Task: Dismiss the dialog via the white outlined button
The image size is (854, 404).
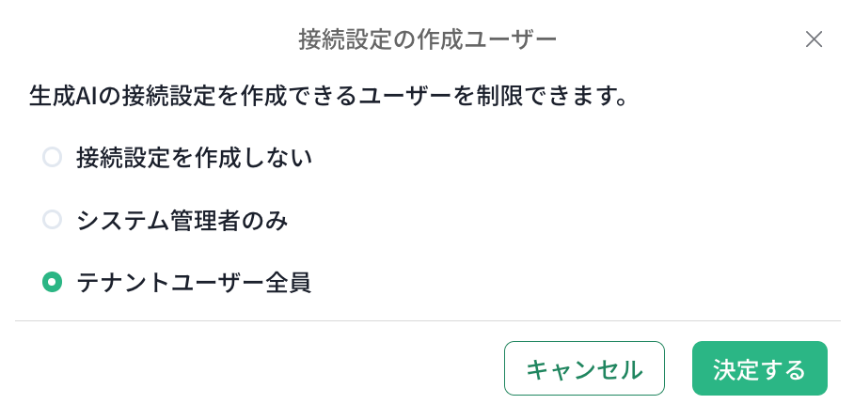Action: click(x=584, y=368)
